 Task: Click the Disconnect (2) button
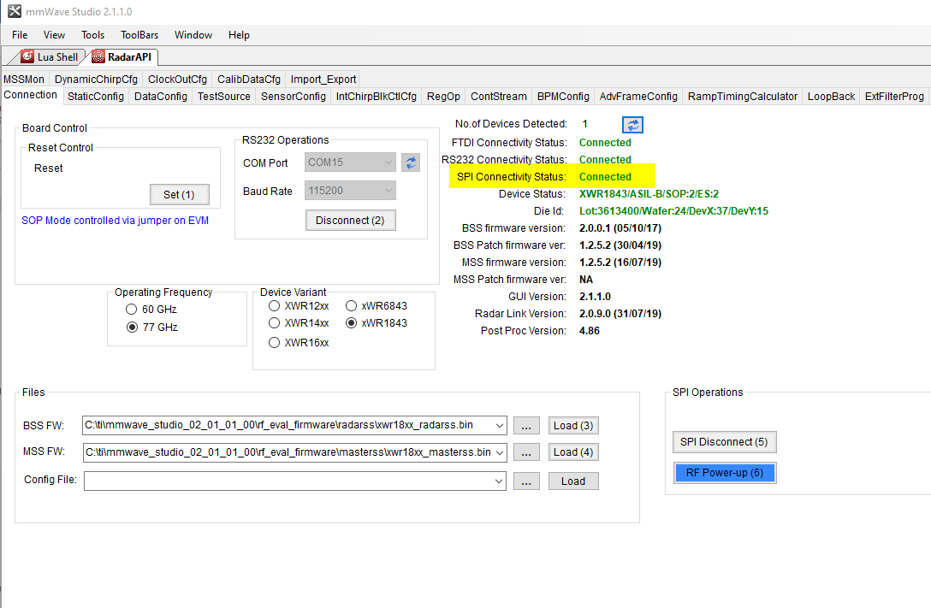click(x=350, y=220)
